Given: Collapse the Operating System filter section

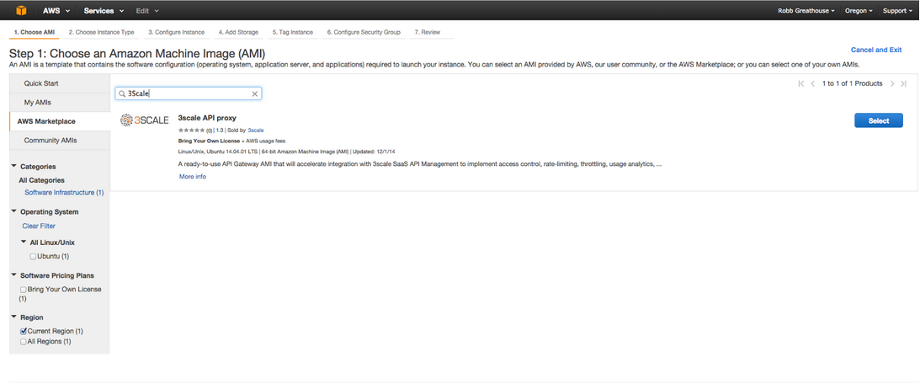Looking at the screenshot, I should [13, 211].
